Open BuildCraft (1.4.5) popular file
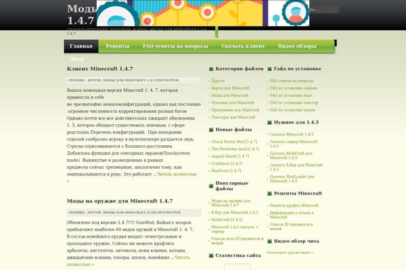406x270 pixels. pos(227,219)
